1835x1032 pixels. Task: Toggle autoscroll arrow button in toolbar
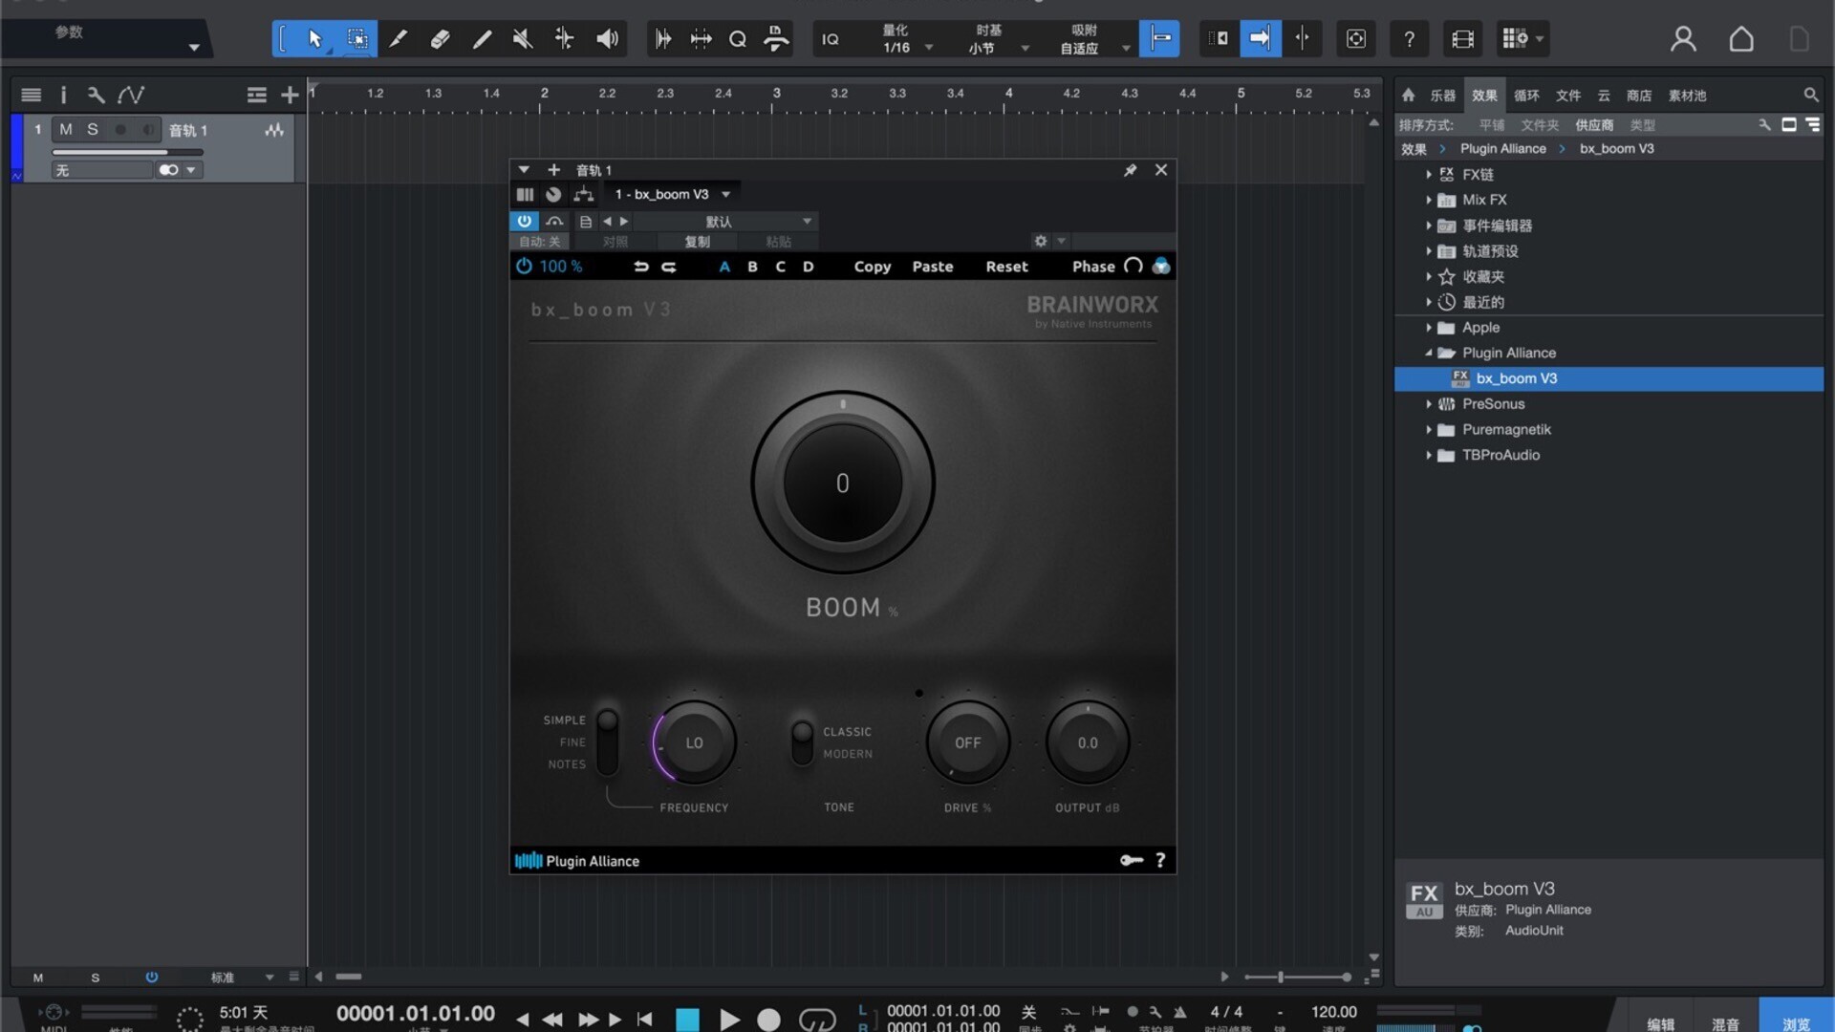tap(1261, 39)
